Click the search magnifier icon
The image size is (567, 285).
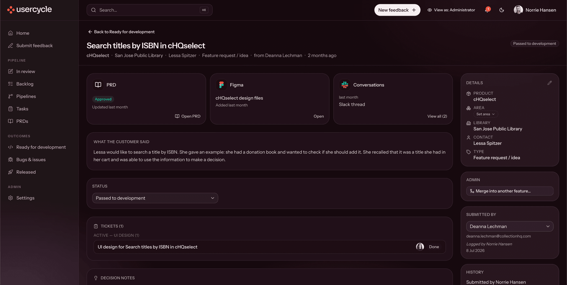[94, 10]
